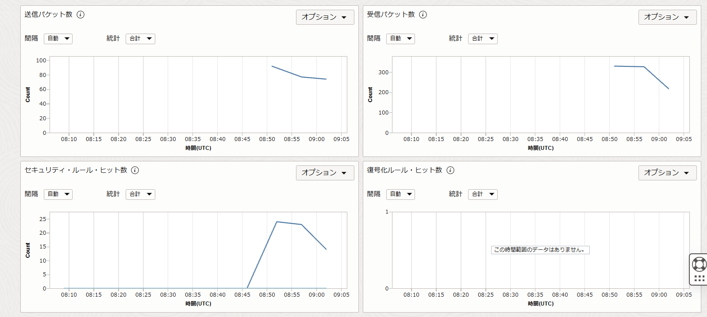This screenshot has height=317, width=707.
Task: Open オプション menu in 送信パケット数 panel
Action: tap(325, 17)
